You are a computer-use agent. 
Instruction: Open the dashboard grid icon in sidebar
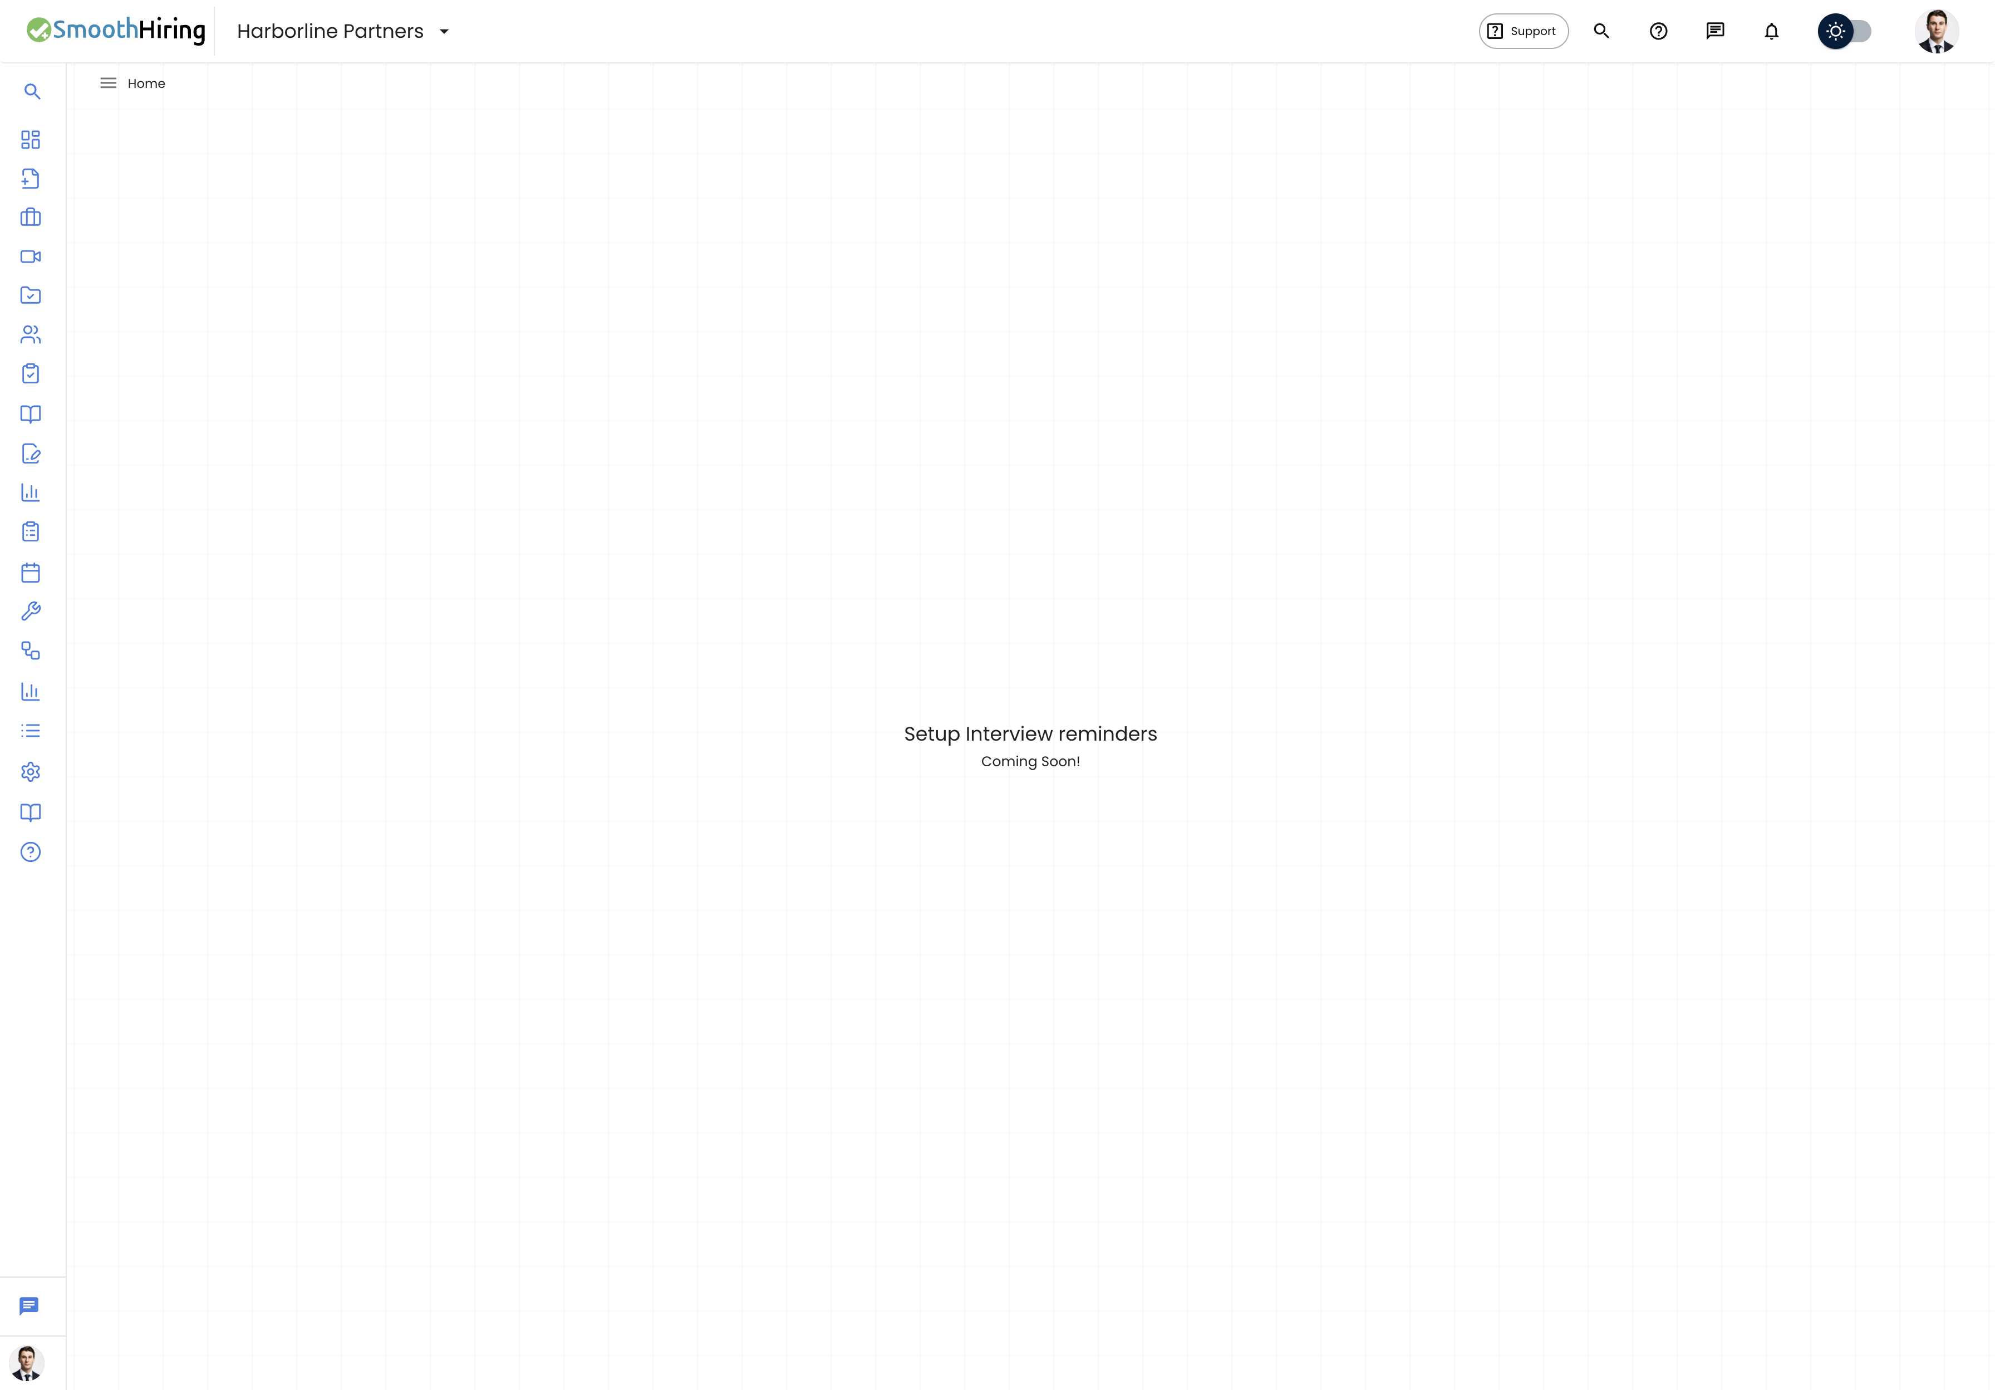pyautogui.click(x=31, y=140)
